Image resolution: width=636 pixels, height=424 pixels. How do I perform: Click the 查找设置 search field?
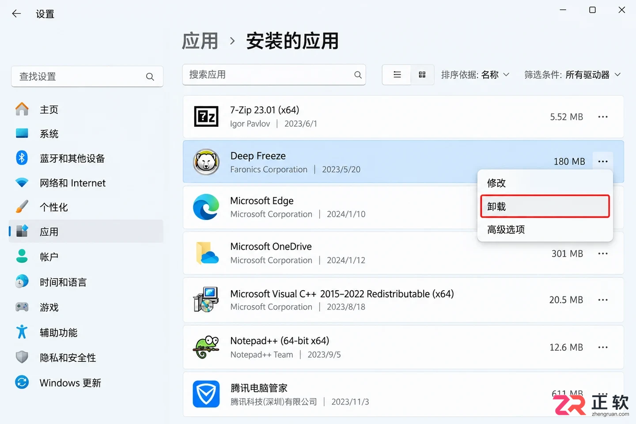[87, 77]
